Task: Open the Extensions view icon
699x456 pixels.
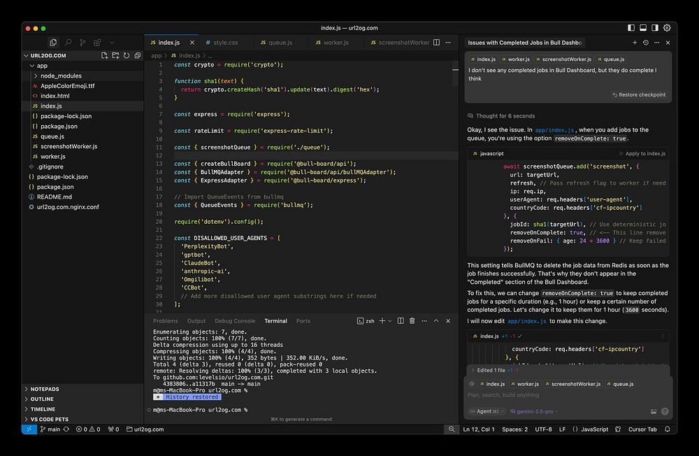Action: 97,43
